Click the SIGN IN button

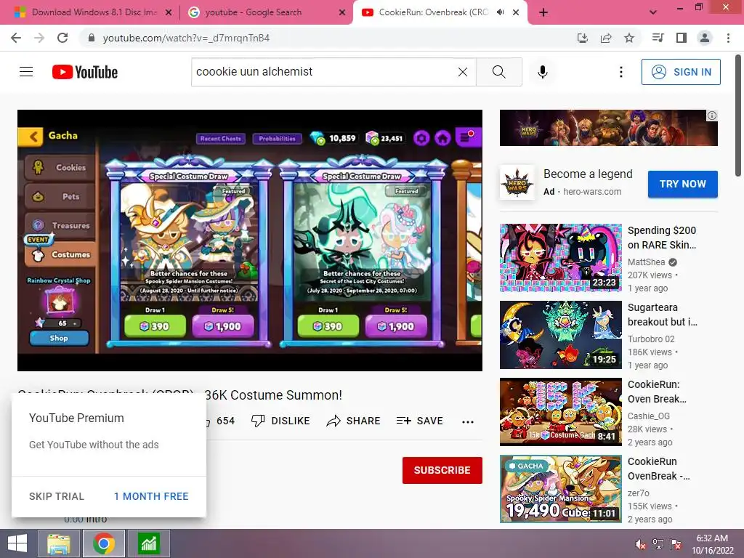(x=681, y=72)
